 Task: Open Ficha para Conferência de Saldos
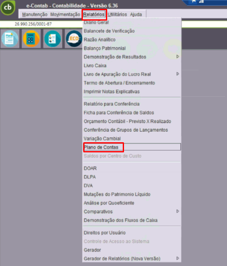pos(132,113)
